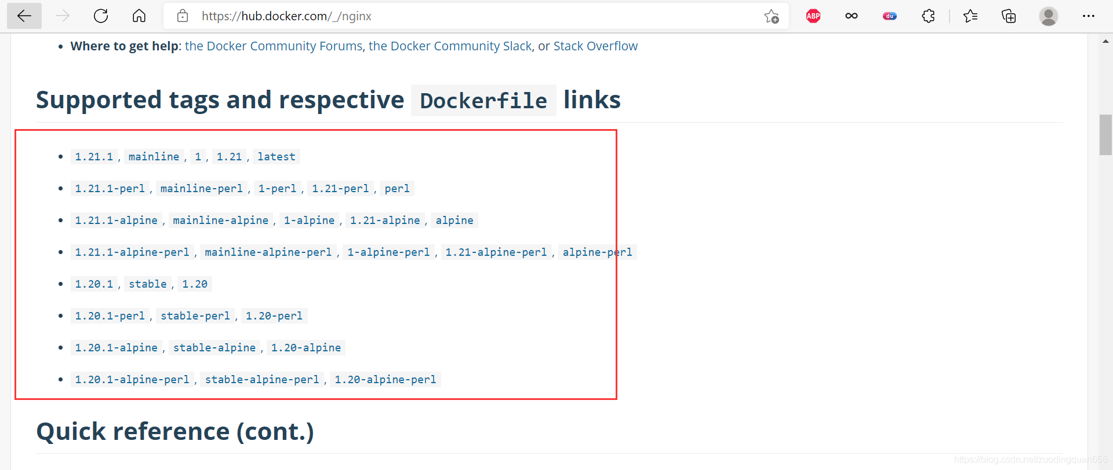The width and height of the screenshot is (1113, 470).
Task: Open the Docker Community Slack link
Action: point(450,46)
